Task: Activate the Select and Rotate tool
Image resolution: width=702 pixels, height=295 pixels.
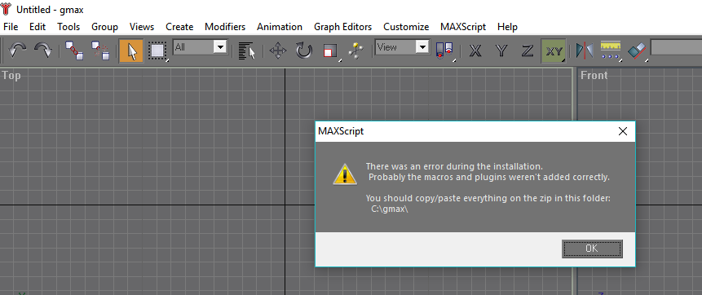Action: coord(303,51)
